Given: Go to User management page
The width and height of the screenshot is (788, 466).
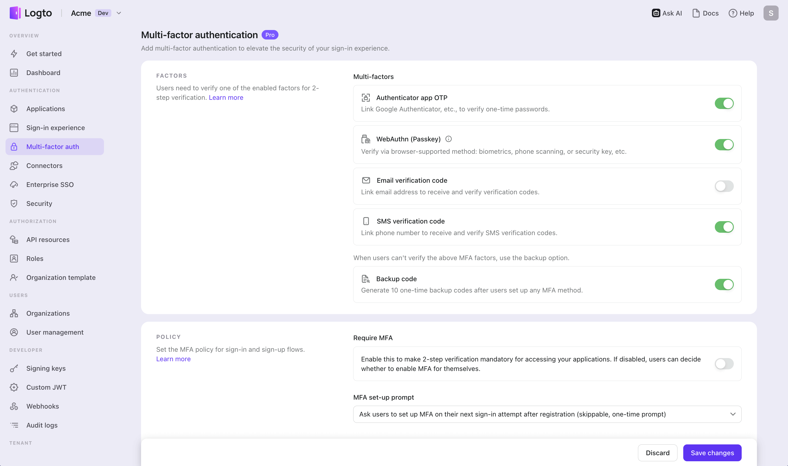Looking at the screenshot, I should click(x=55, y=332).
